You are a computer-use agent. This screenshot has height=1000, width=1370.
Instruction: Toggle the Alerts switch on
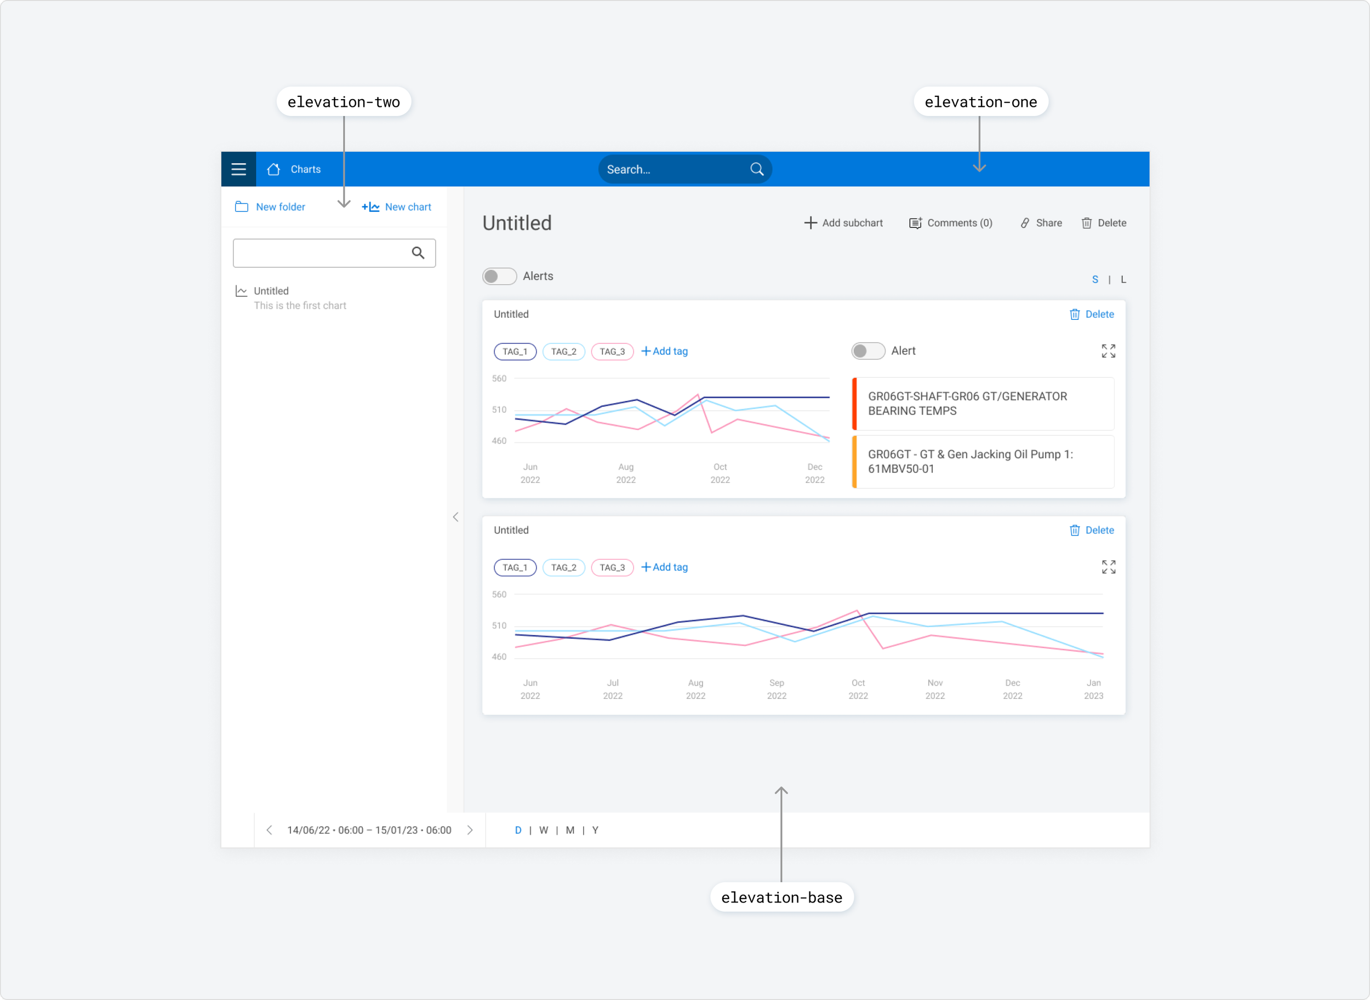click(499, 277)
